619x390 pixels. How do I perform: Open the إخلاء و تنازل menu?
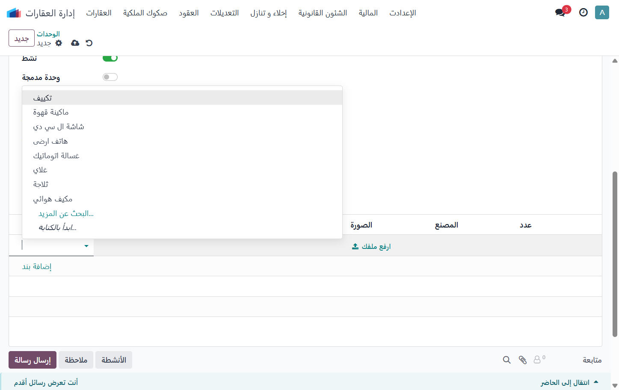tap(269, 13)
